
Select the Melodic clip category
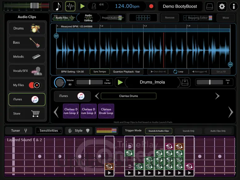(x=27, y=57)
